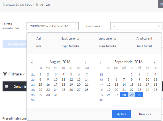Go to next month after Septembrie 2016
Image resolution: width=163 pixels, height=121 pixels.
click(154, 62)
